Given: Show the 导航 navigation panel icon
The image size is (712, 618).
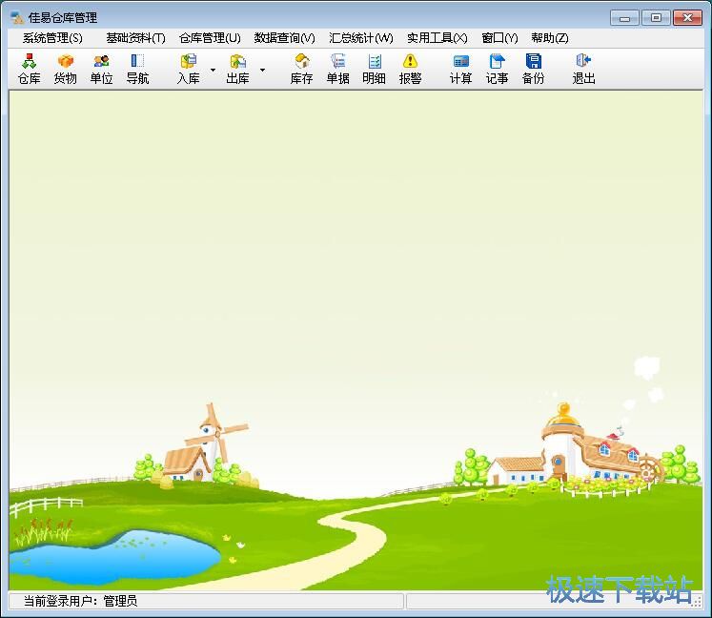Looking at the screenshot, I should 137,69.
